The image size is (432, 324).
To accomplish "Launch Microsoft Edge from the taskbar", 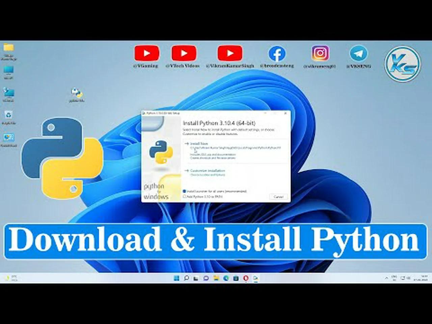I will 226,278.
